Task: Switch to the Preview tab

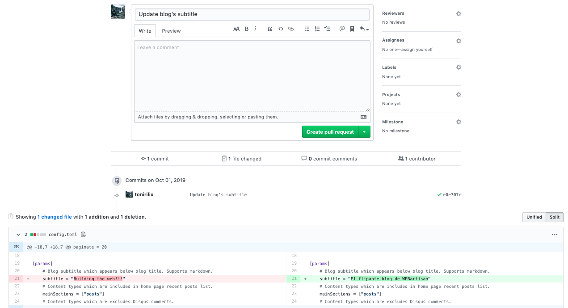Action: pos(171,31)
